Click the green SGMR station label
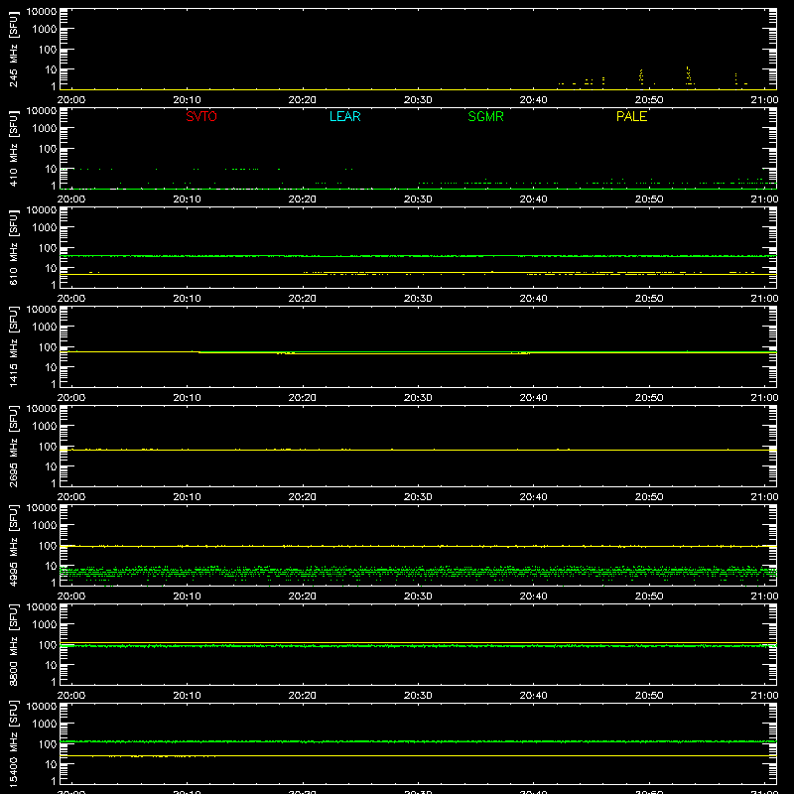Image resolution: width=794 pixels, height=794 pixels. [485, 116]
